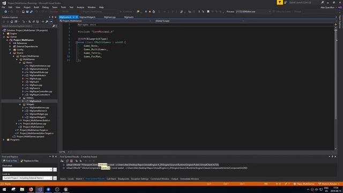
Task: Click the notifications flag icon in title bar
Action: tap(280, 2)
